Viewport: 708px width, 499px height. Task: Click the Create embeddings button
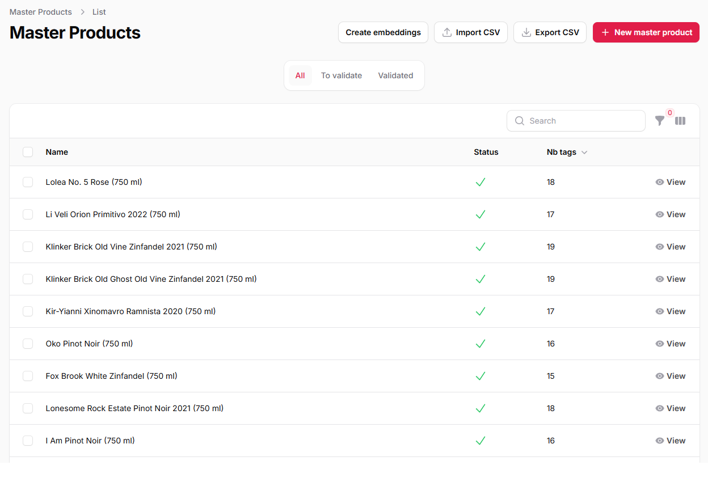pyautogui.click(x=383, y=32)
